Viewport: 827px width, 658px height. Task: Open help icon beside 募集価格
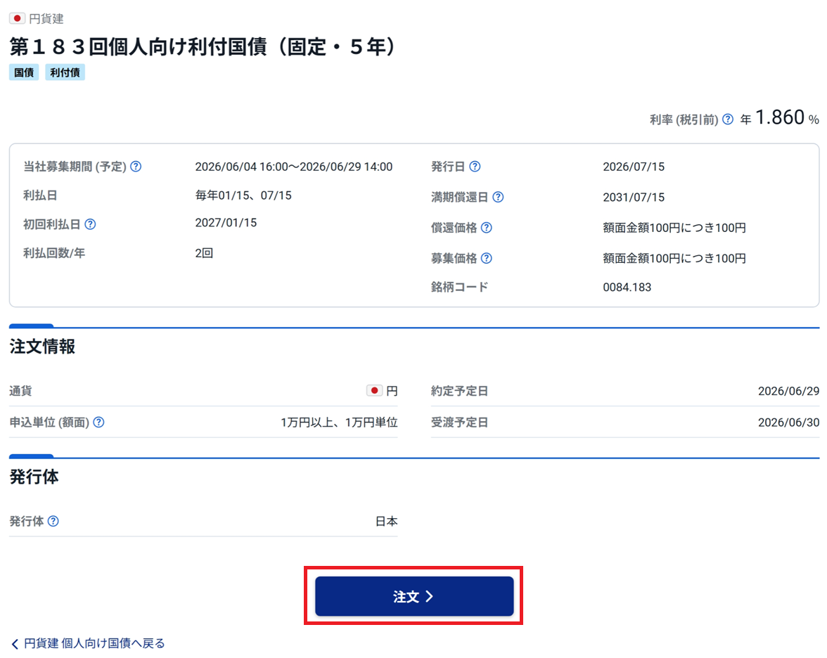[x=487, y=259]
